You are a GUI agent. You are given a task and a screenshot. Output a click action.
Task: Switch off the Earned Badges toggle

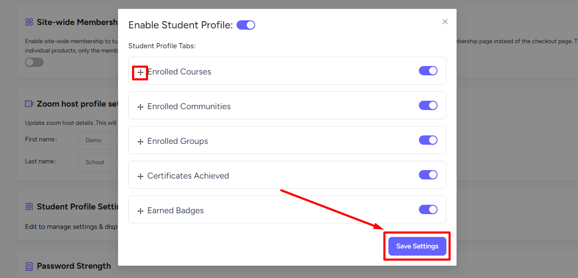(x=428, y=209)
